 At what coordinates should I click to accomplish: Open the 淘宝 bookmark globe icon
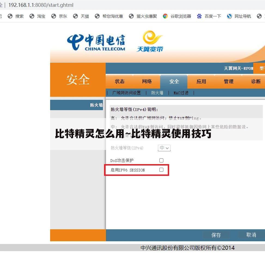[32, 16]
